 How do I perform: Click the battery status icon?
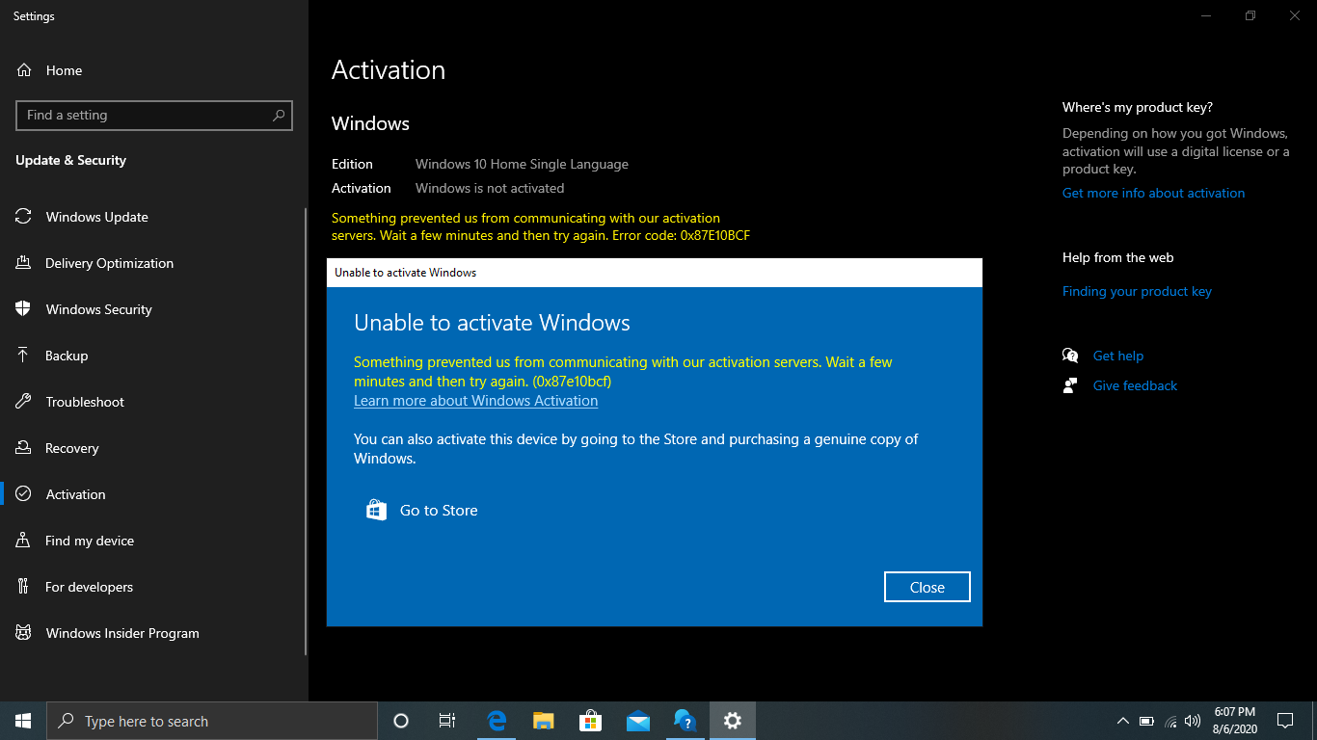pyautogui.click(x=1147, y=721)
